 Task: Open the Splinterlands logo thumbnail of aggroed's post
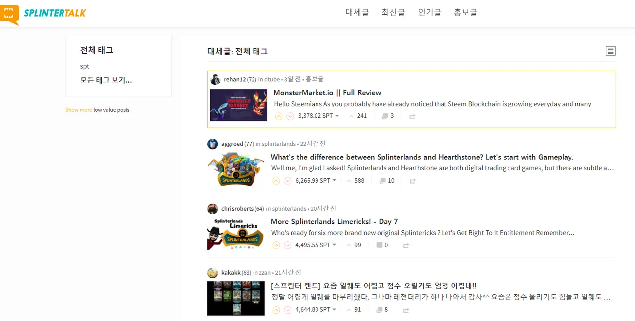[x=236, y=169]
